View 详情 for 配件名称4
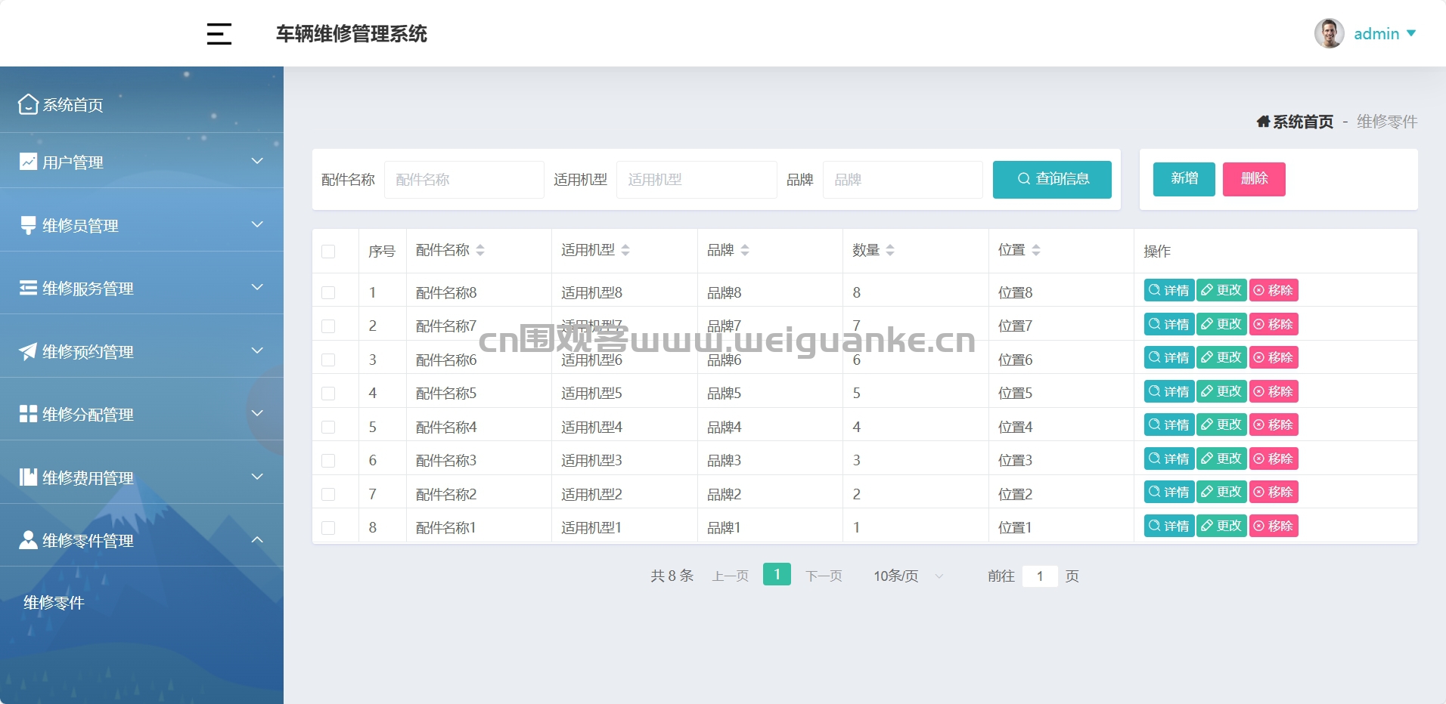The height and width of the screenshot is (704, 1446). (1169, 425)
